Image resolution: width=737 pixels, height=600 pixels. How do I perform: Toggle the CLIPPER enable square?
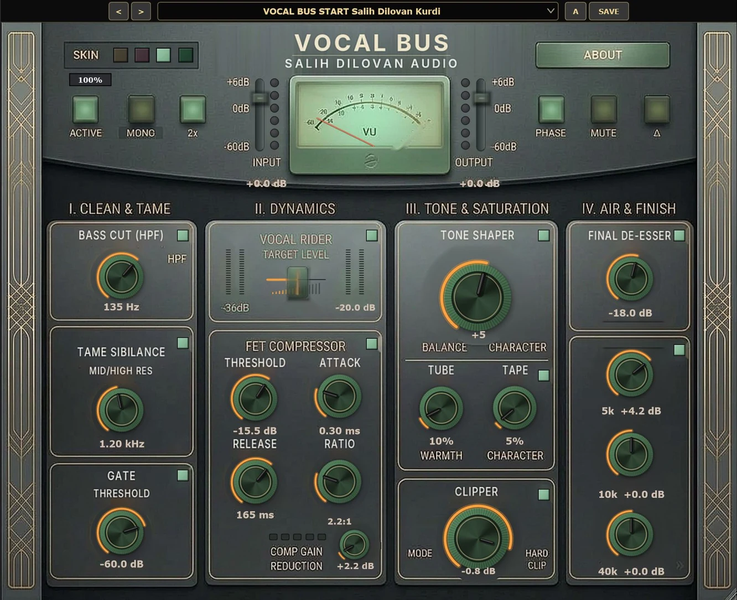pos(544,494)
